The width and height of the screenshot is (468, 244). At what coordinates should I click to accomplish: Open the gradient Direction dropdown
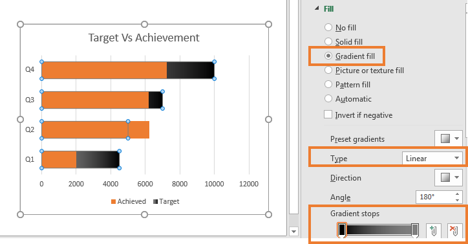(449, 177)
